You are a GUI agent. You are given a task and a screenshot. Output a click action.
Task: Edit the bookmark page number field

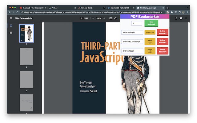pos(137,23)
